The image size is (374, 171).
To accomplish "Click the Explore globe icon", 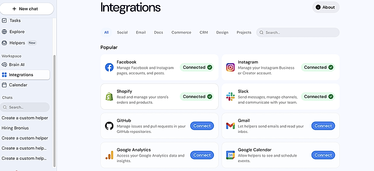I will pyautogui.click(x=4, y=32).
